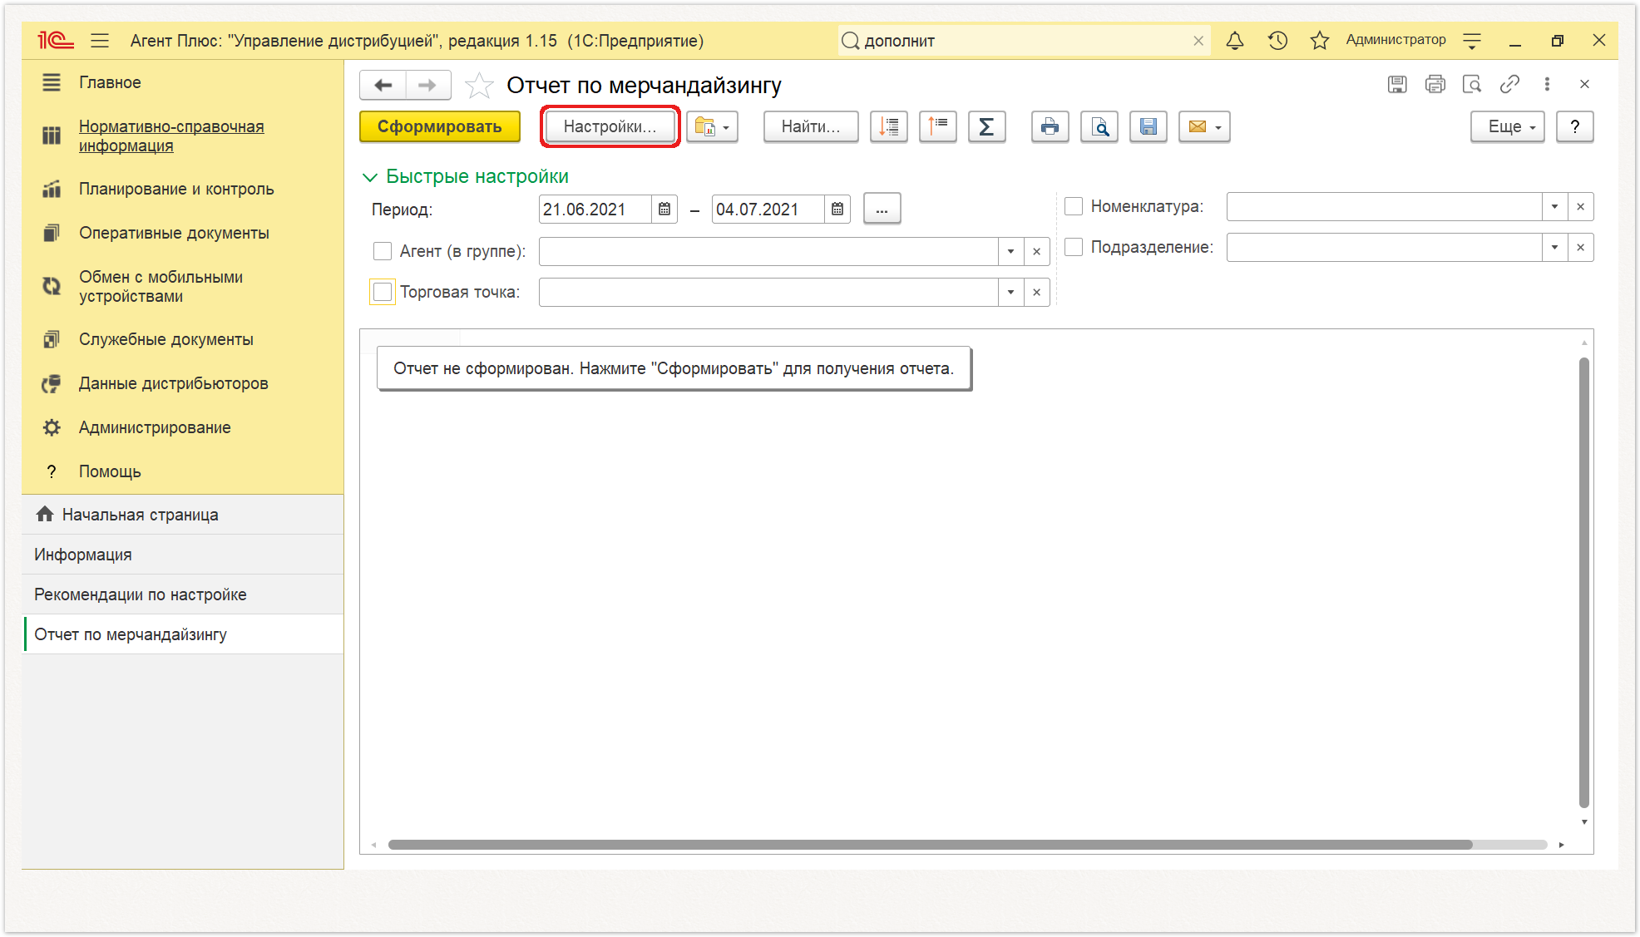Open Настройки... button
Image resolution: width=1640 pixels, height=937 pixels.
point(610,126)
